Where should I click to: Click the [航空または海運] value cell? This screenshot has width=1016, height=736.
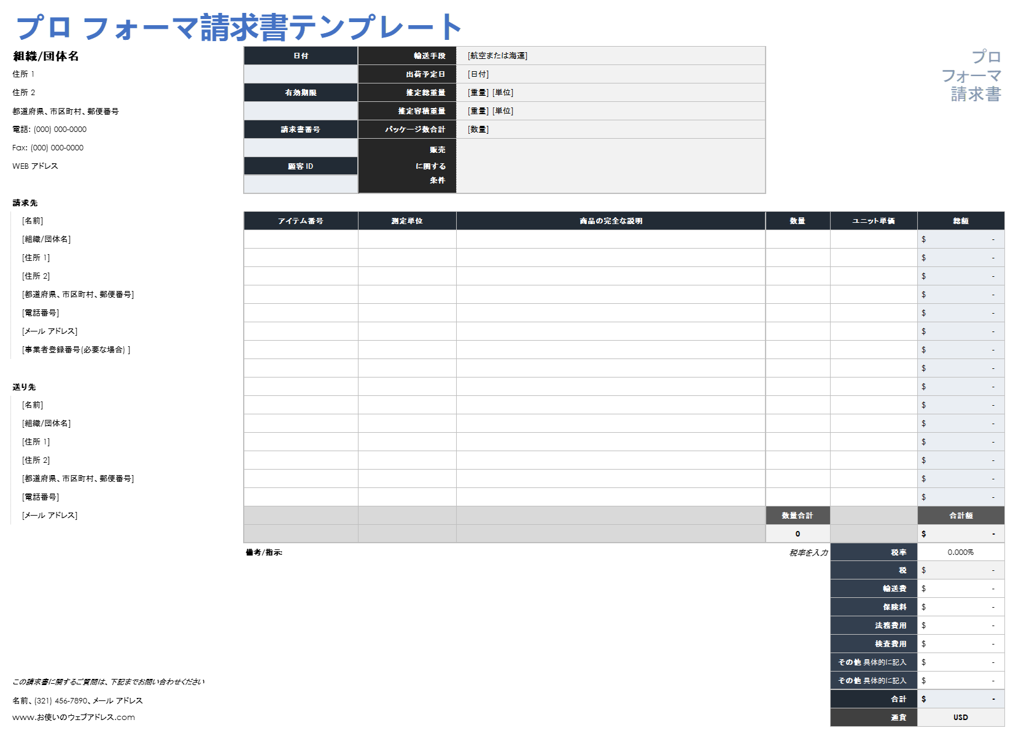611,55
